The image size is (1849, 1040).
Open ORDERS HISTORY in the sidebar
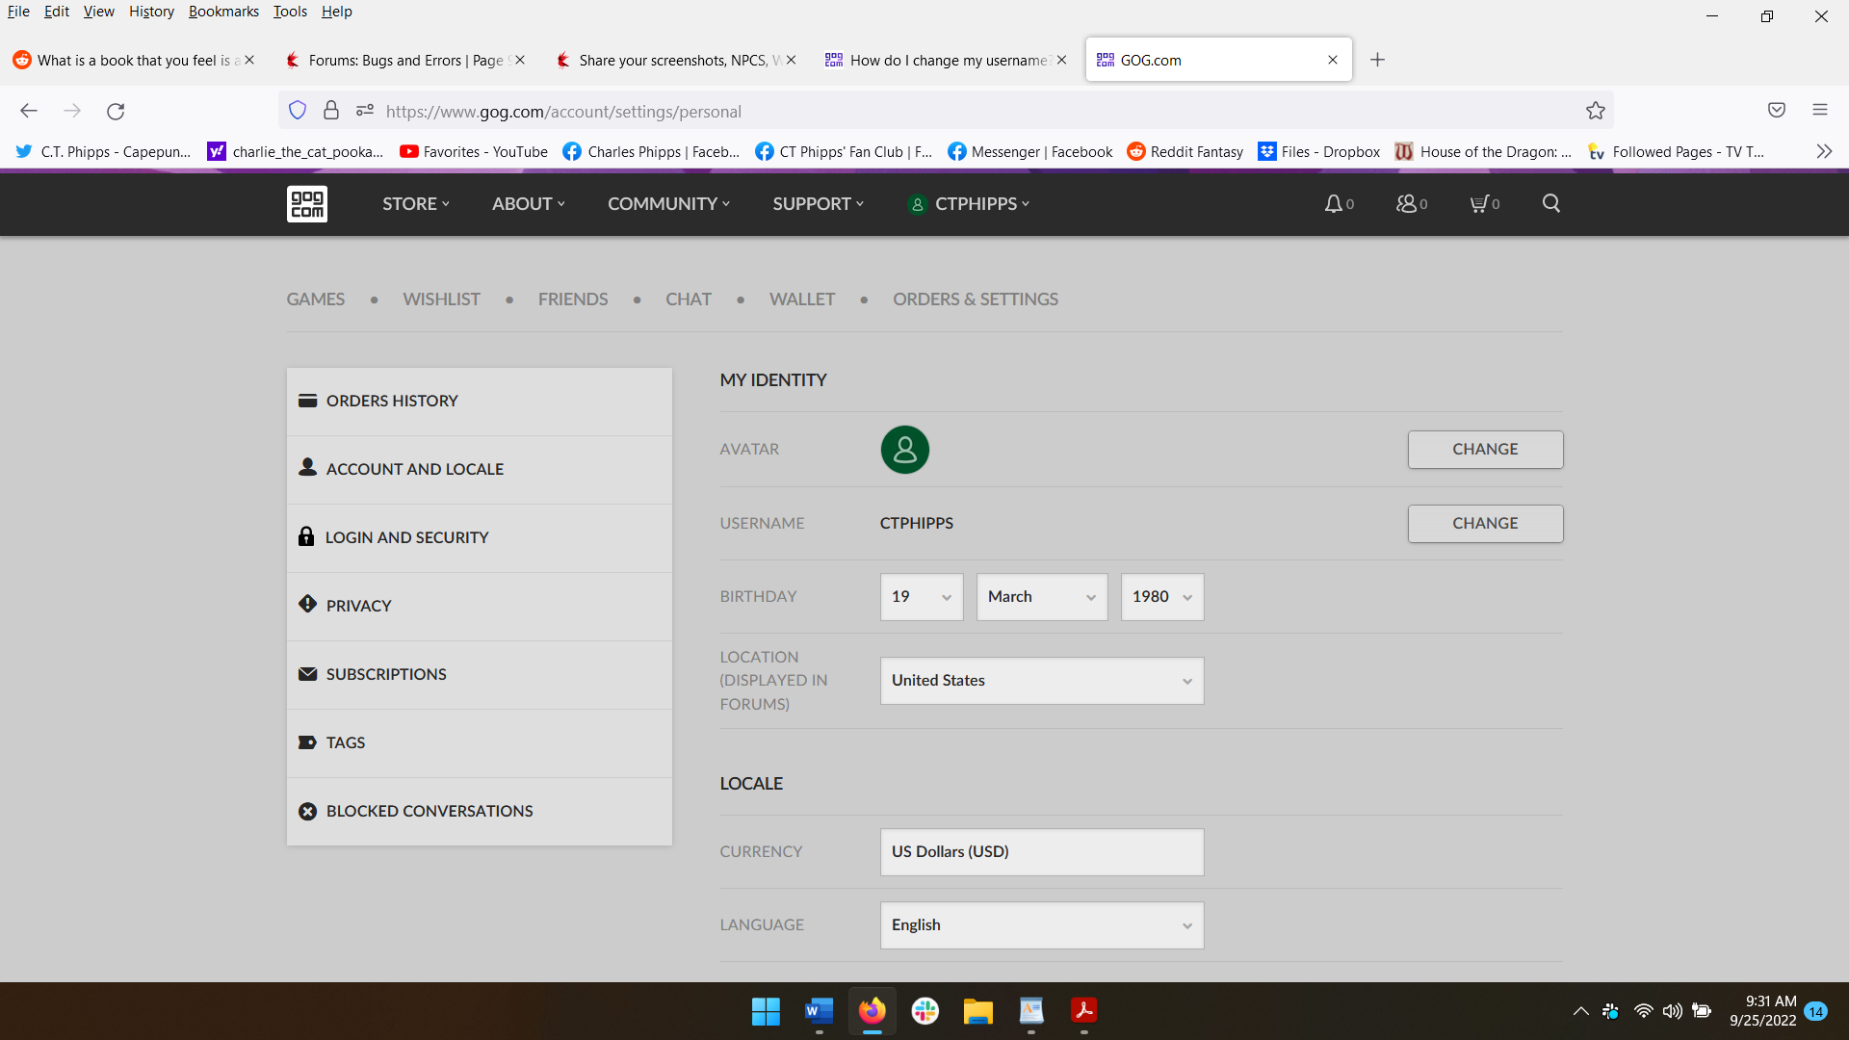[480, 402]
